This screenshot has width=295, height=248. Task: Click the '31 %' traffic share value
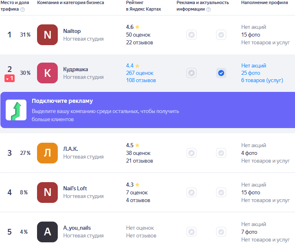[x=25, y=35]
